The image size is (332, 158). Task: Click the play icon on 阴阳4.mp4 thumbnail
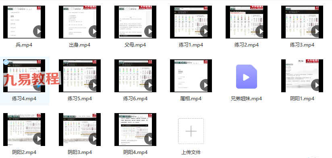point(150,139)
